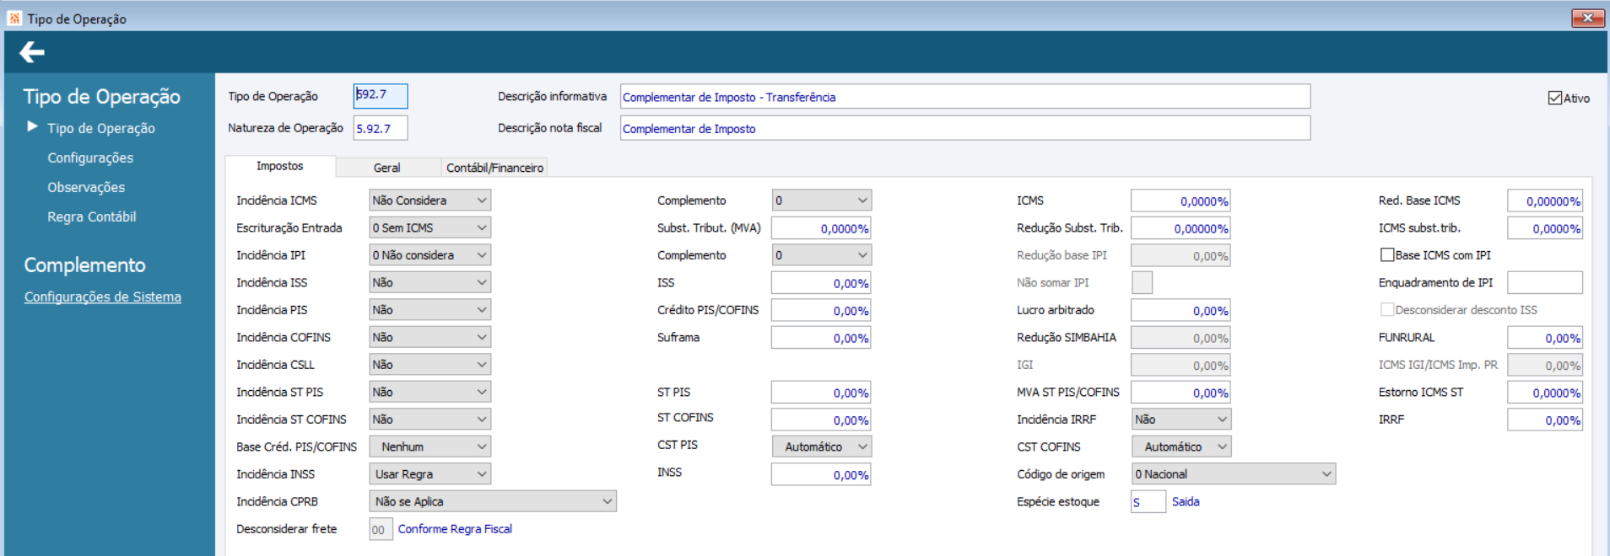Click the ICMS percentage field

[x=1181, y=200]
